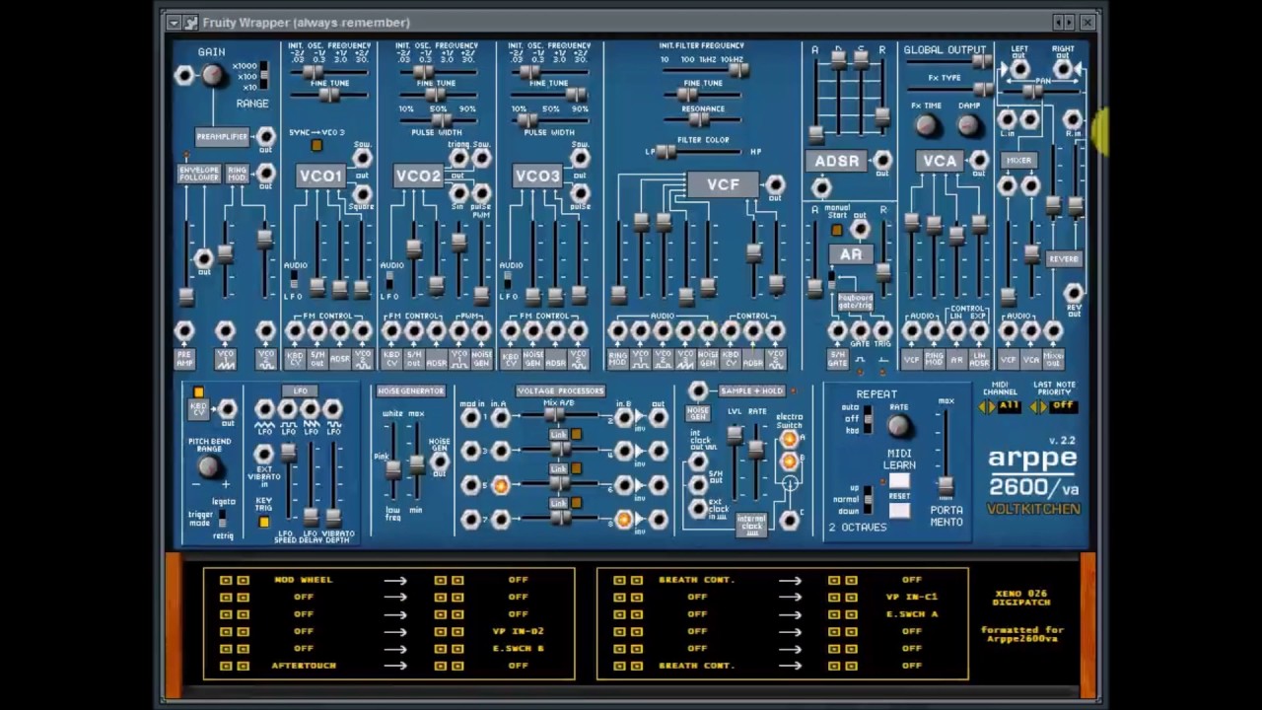Click the GAIN knob
The height and width of the screenshot is (710, 1262).
(213, 75)
